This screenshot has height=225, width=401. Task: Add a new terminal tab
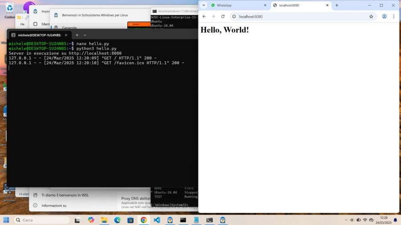tap(77, 35)
